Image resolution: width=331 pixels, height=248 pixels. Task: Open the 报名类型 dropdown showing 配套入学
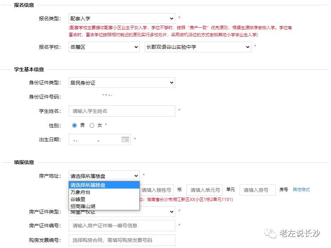pos(122,19)
